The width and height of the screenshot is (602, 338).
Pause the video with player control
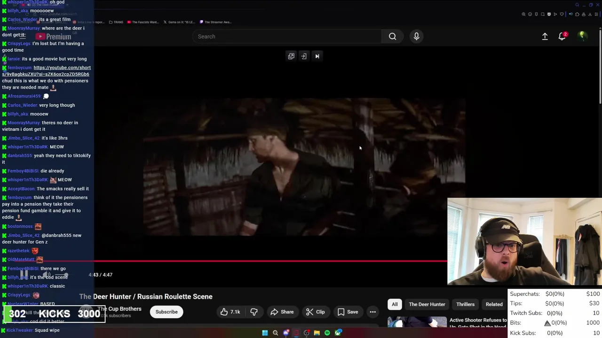tap(24, 275)
